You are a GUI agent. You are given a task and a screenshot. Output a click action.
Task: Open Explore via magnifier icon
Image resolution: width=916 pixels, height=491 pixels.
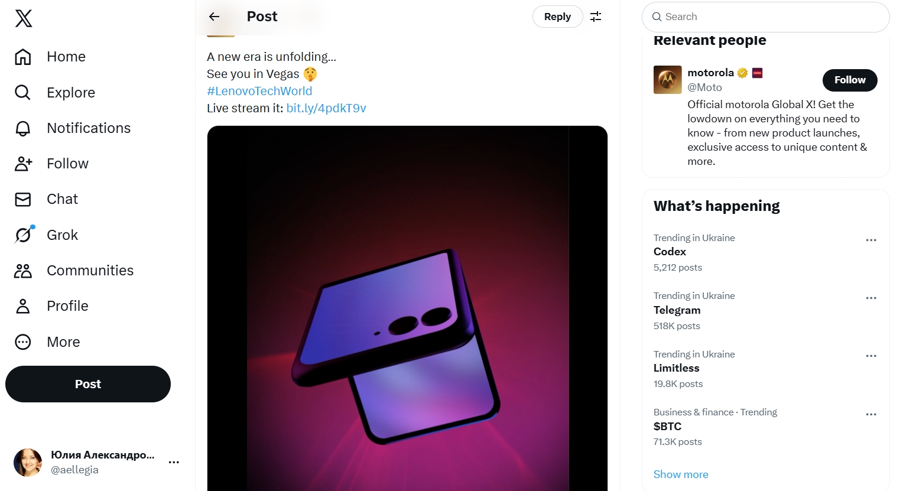coord(23,93)
